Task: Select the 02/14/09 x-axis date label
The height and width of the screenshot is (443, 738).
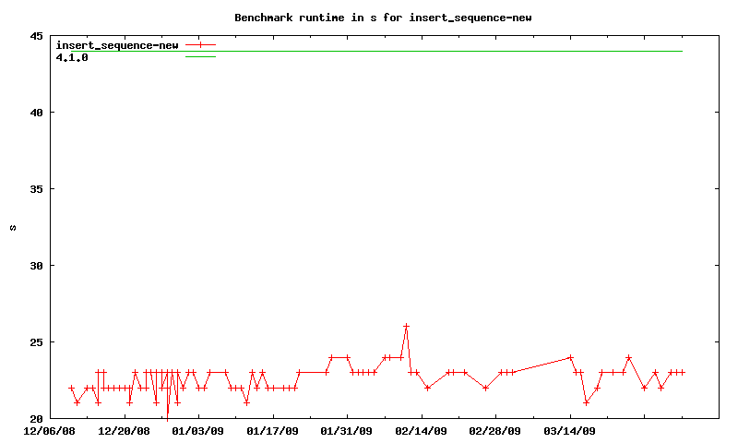Action: (422, 430)
